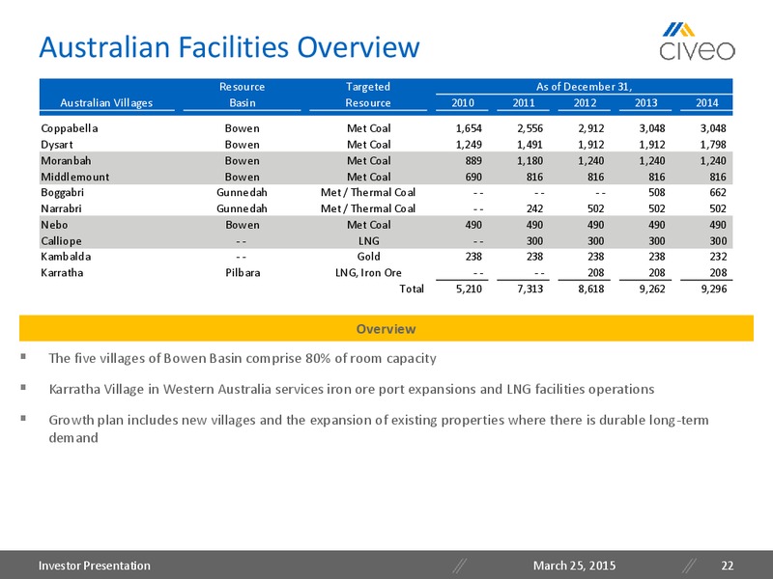Click the 2013 total 9,262
The height and width of the screenshot is (579, 773).
(x=652, y=289)
